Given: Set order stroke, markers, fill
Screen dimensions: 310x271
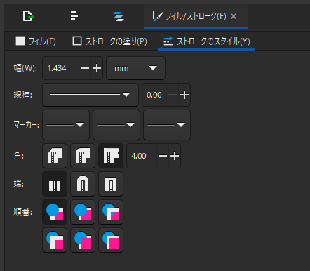Looking at the screenshot, I should click(x=83, y=240).
